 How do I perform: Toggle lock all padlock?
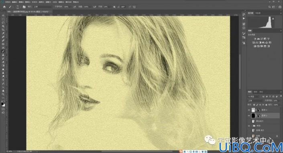click(x=266, y=105)
